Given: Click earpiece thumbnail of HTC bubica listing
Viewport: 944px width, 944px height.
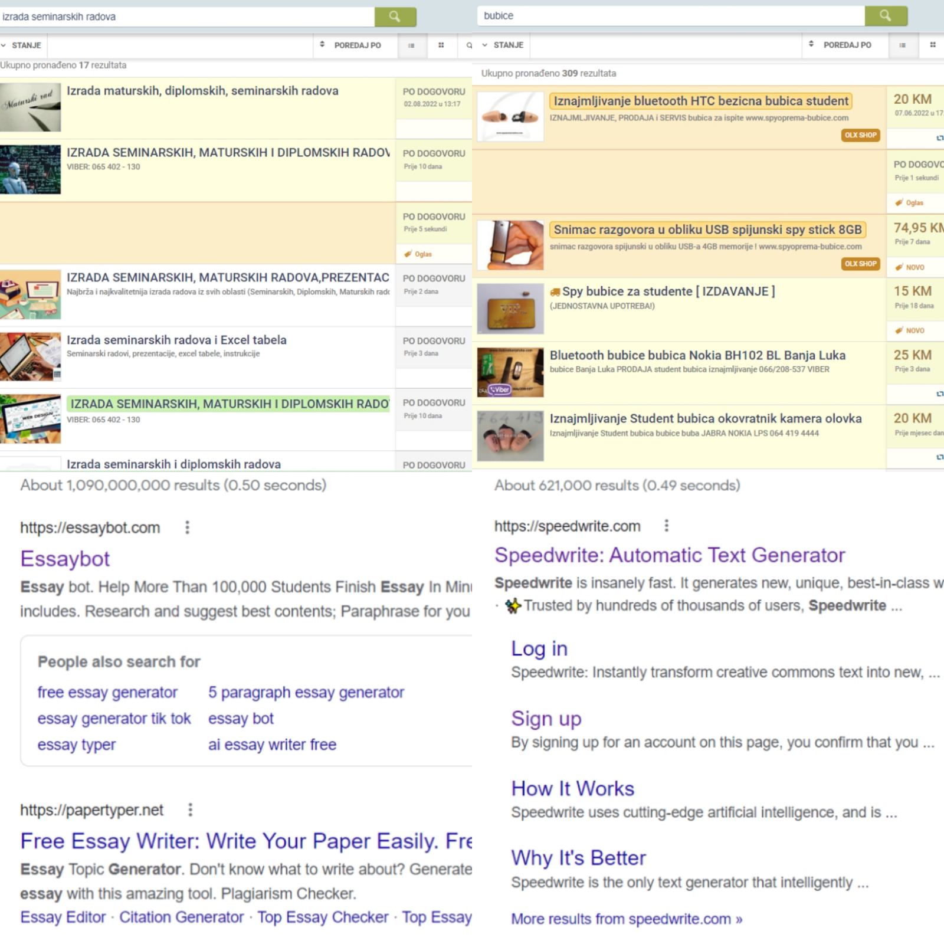Looking at the screenshot, I should 510,116.
